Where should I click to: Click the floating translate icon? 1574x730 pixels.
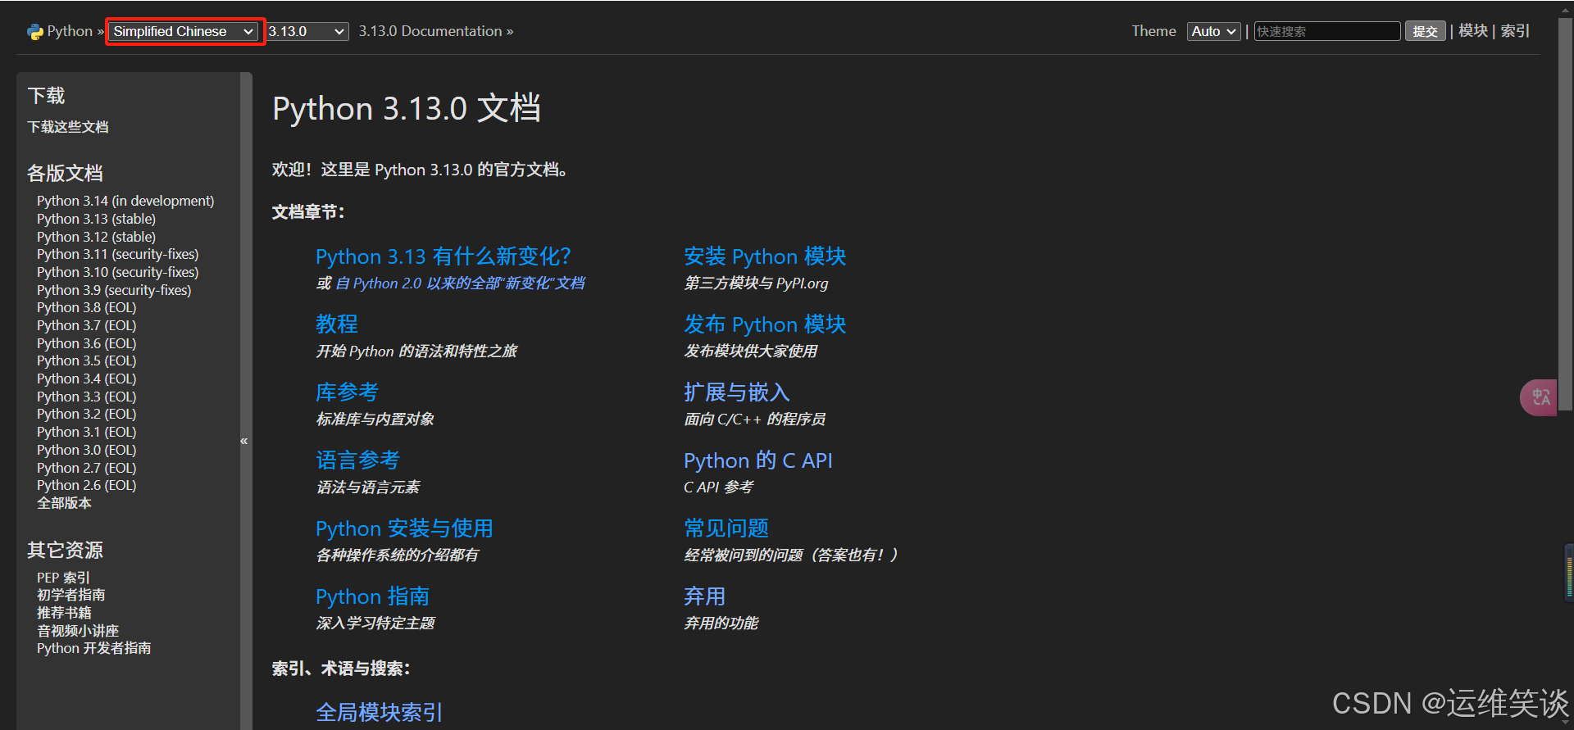(x=1540, y=397)
